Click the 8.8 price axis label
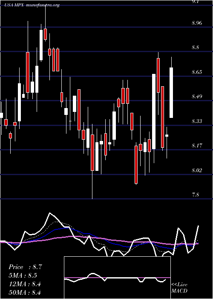 tap(195, 47)
